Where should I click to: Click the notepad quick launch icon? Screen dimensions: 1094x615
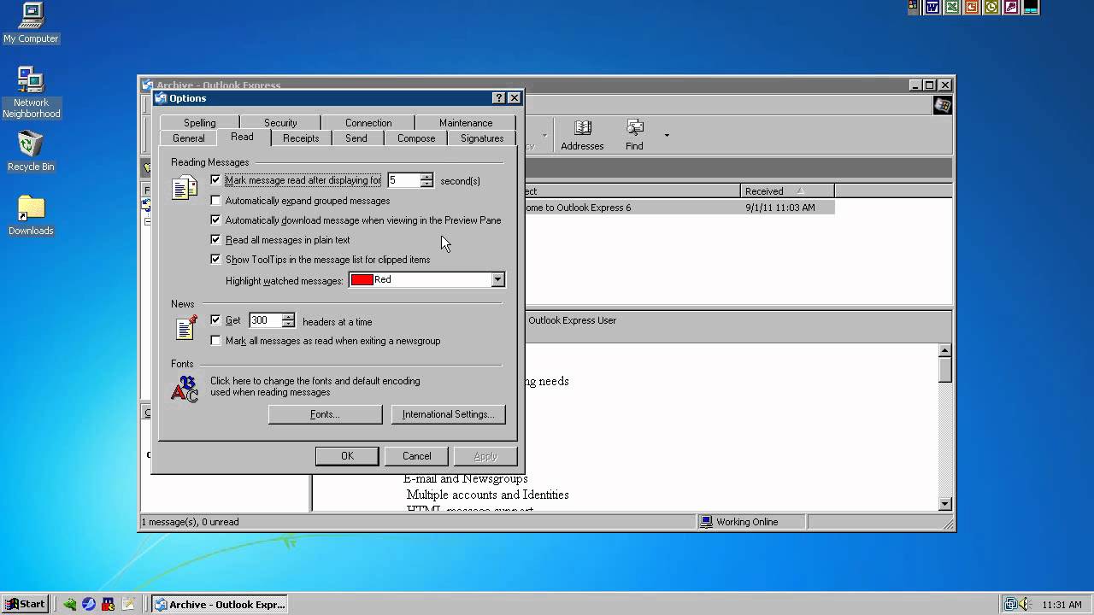(x=128, y=604)
